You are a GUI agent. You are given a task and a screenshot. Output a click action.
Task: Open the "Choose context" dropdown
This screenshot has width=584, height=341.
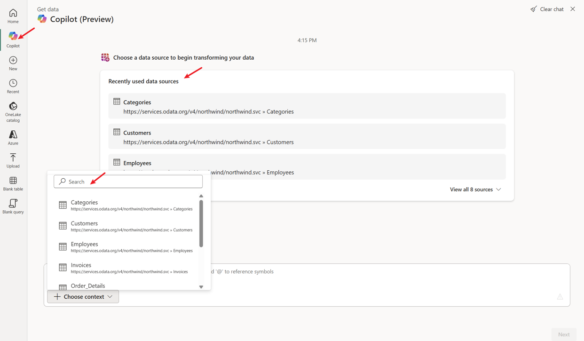[x=83, y=296]
